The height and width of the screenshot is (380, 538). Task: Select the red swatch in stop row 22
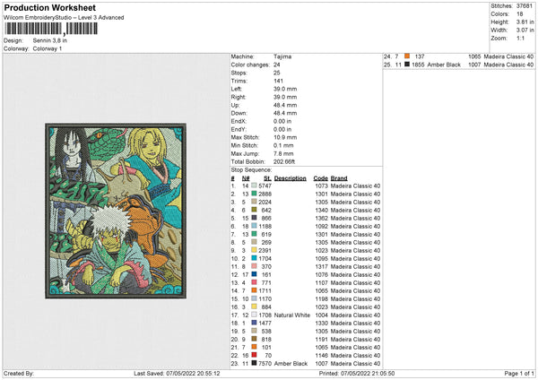pyautogui.click(x=254, y=355)
